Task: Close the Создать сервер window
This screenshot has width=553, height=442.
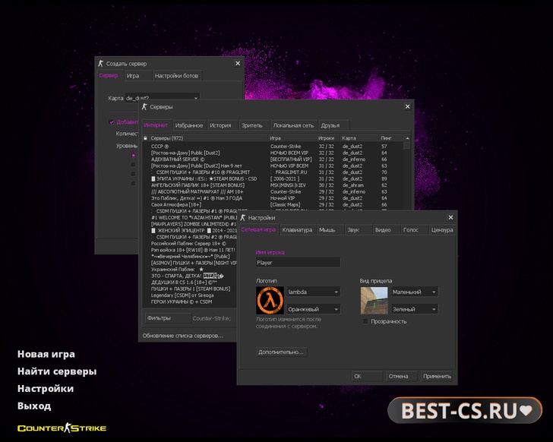Action: point(238,64)
